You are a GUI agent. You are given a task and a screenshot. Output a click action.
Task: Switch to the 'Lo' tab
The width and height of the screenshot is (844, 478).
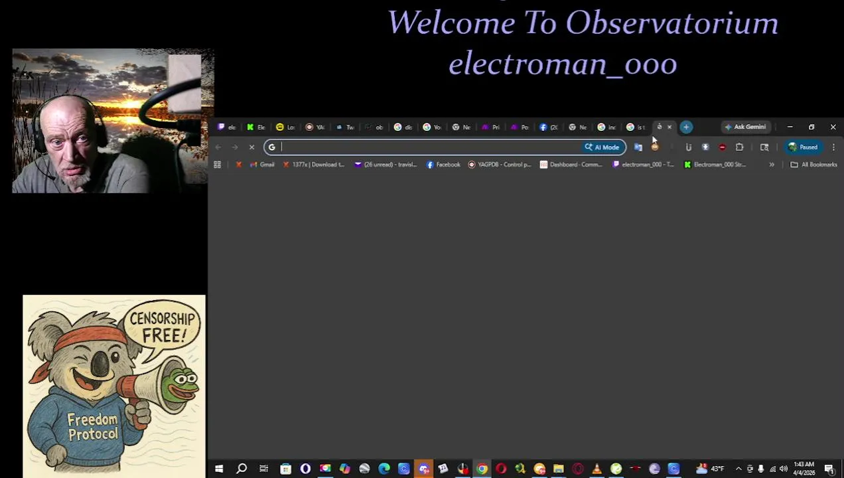click(x=285, y=127)
